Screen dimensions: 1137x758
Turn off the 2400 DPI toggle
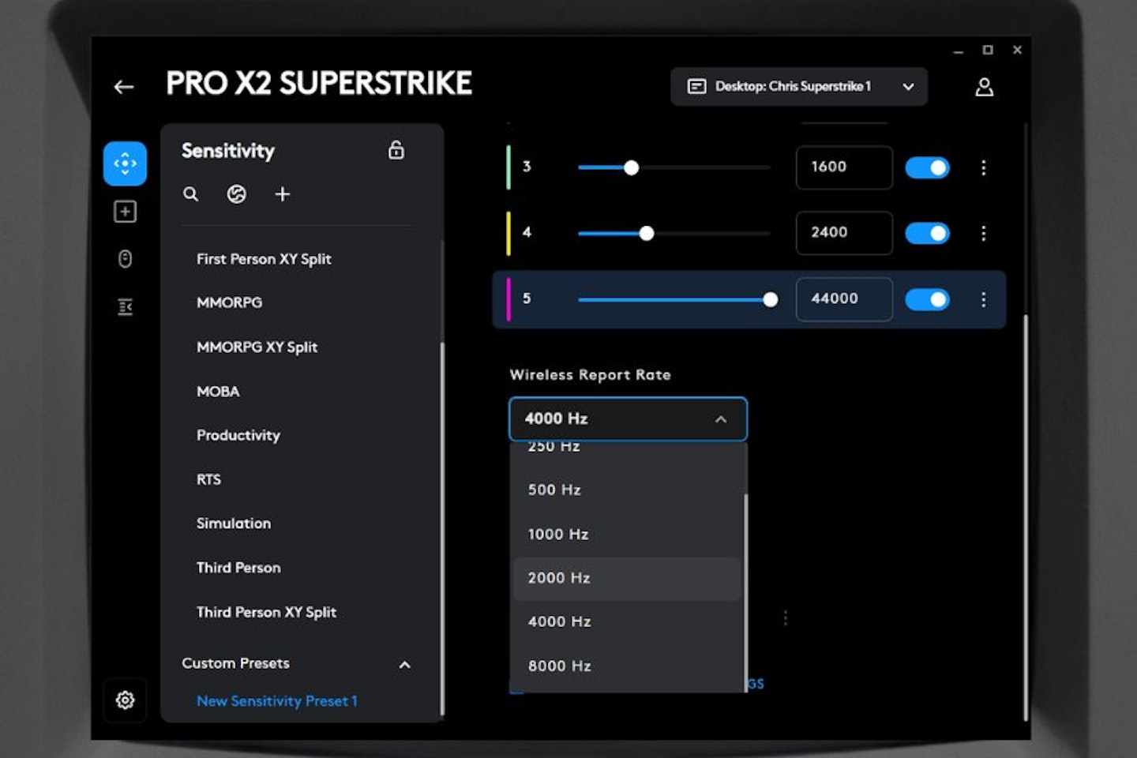click(x=927, y=233)
